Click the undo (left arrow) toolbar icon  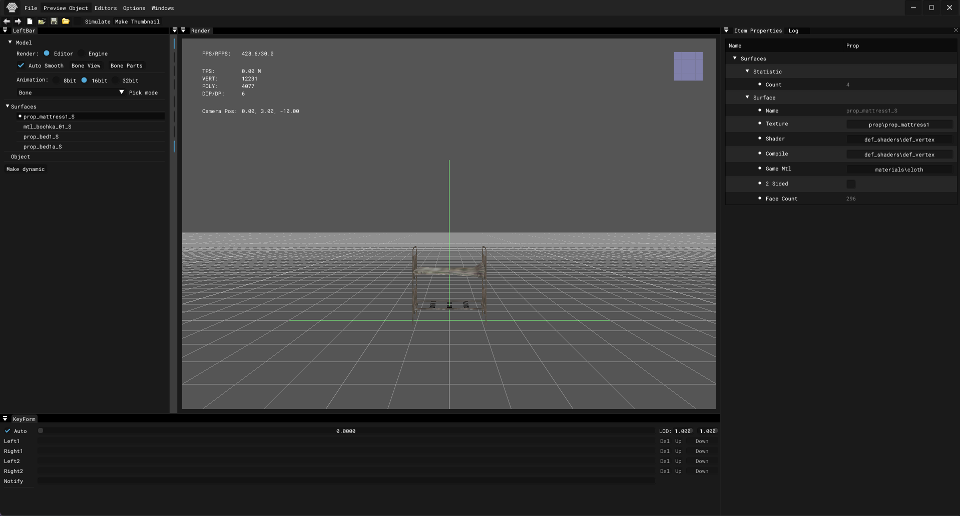pos(7,21)
